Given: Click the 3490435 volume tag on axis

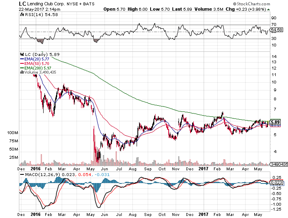Looking at the screenshot, I should click(279, 164).
